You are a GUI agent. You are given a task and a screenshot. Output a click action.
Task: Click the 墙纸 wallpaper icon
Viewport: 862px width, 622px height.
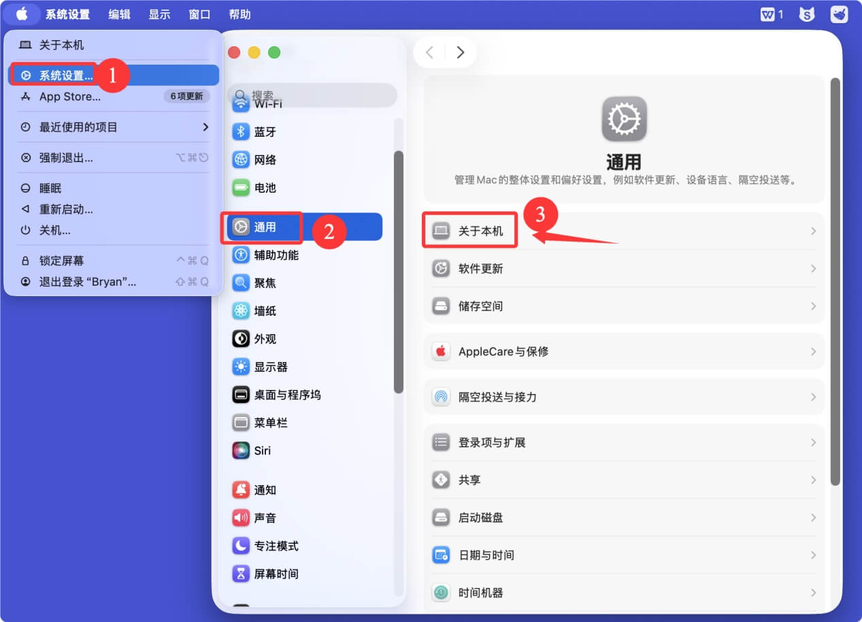point(242,310)
